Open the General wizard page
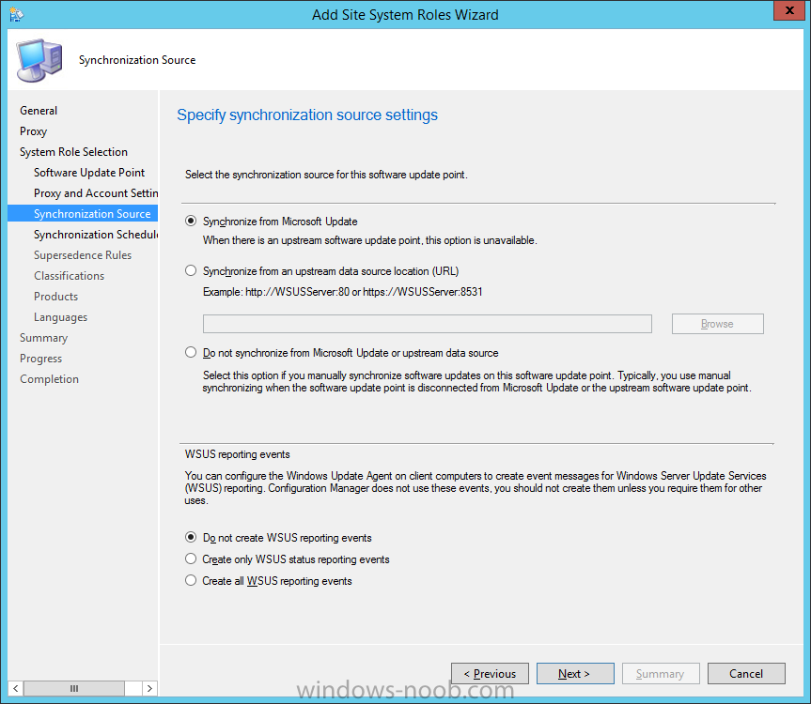The width and height of the screenshot is (811, 704). coord(39,111)
